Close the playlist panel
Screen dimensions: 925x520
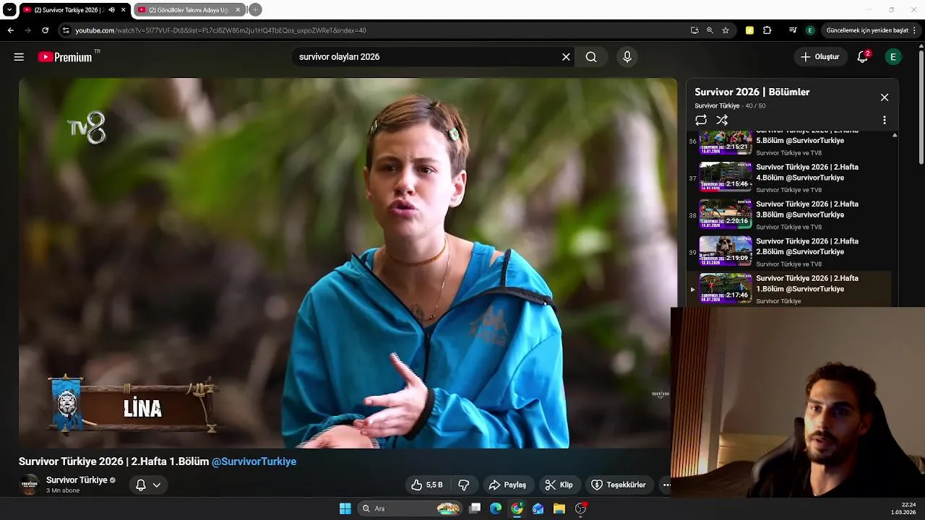[x=885, y=97]
